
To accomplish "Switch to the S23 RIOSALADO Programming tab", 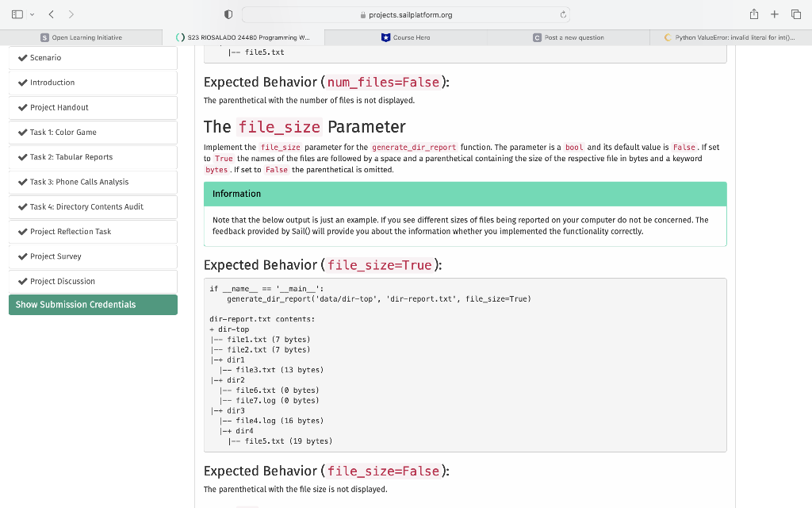I will point(243,37).
